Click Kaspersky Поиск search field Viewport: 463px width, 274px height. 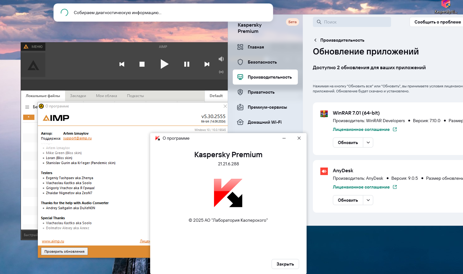[x=352, y=22]
